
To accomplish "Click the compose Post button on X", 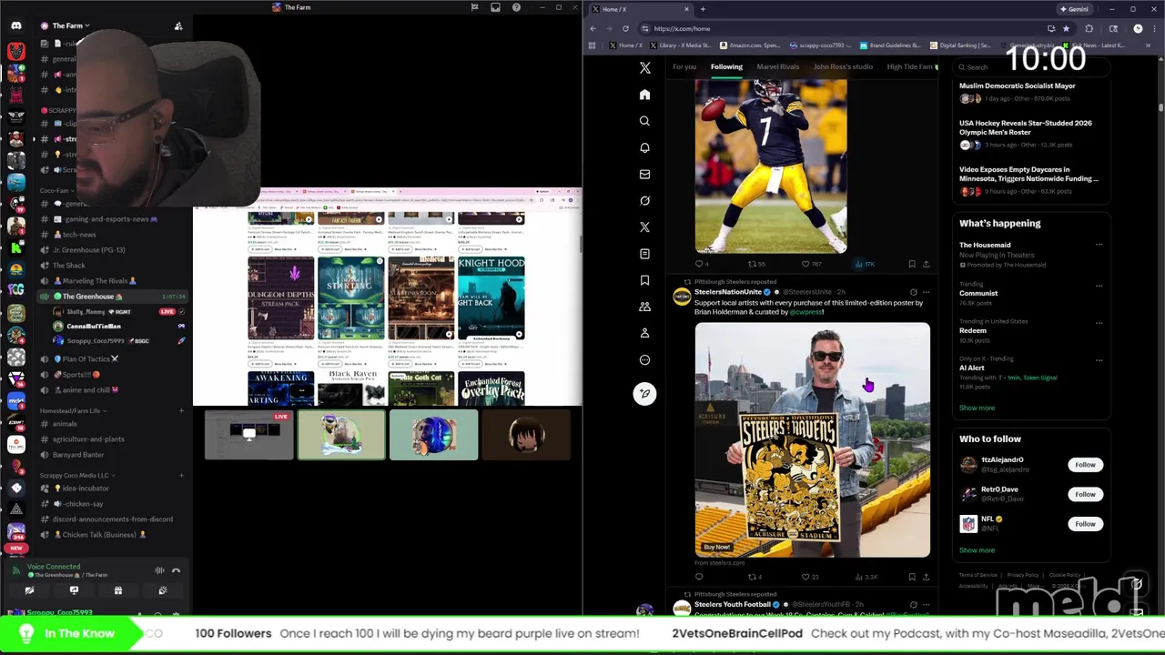I will click(644, 394).
